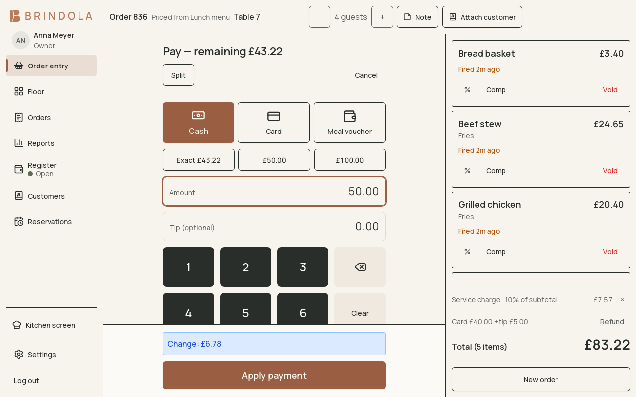Void the Grilled chicken
Screen dimensions: 636x397
click(610, 252)
